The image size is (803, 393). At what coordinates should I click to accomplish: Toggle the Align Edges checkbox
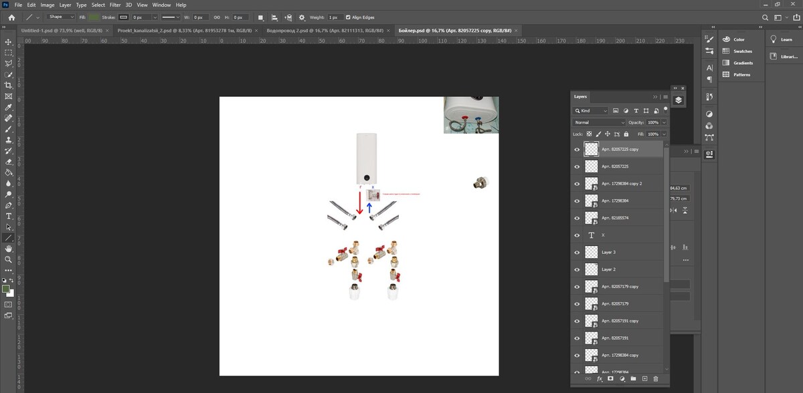click(348, 17)
